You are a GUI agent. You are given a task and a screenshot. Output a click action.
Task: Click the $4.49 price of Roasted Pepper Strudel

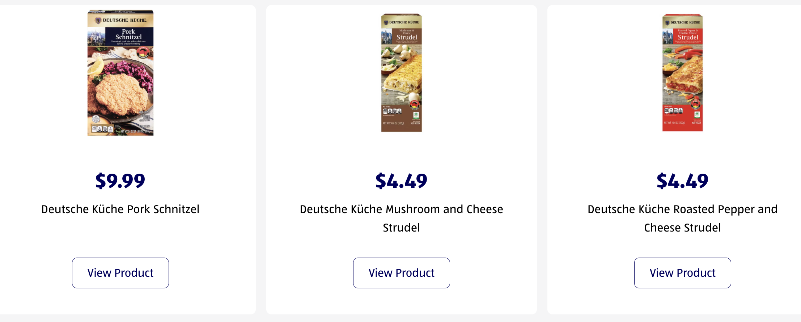(x=682, y=181)
